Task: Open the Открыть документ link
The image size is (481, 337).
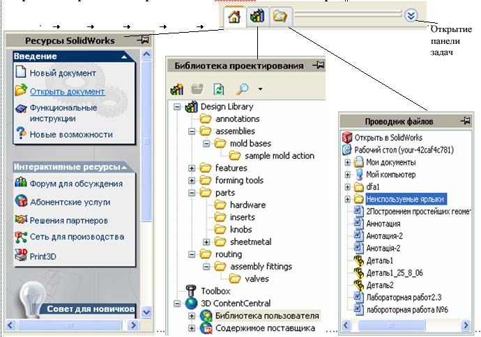Action: tap(67, 92)
